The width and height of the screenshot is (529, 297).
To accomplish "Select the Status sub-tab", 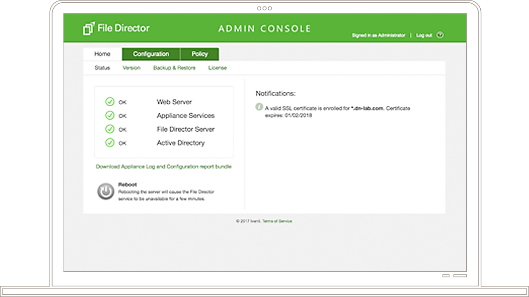I will pyautogui.click(x=102, y=68).
